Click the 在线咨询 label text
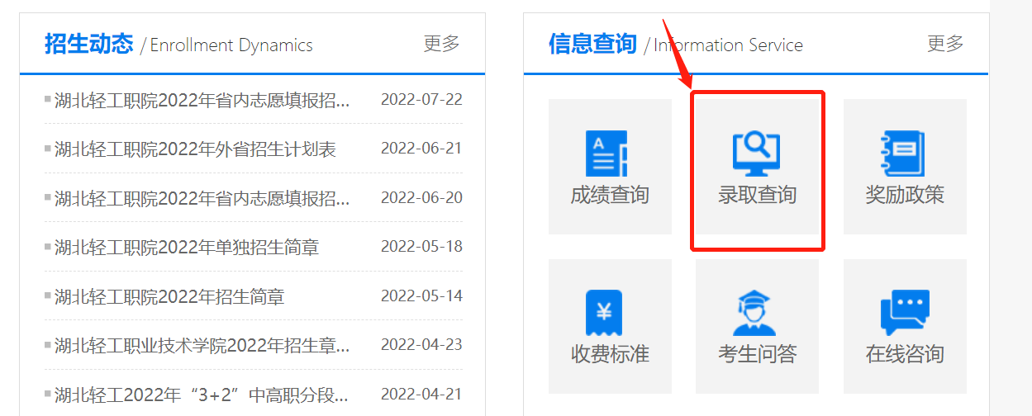Viewport: 1032px width, 416px height. pos(905,355)
